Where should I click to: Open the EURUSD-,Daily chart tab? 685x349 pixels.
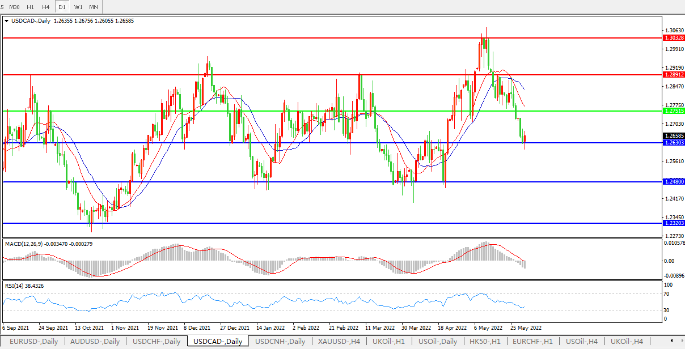click(x=33, y=341)
